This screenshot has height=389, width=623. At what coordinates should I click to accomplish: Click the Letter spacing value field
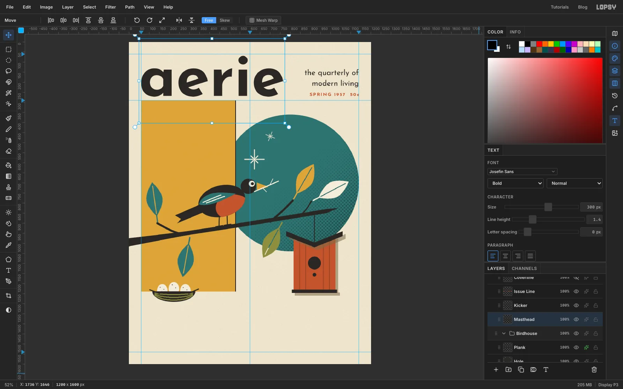591,232
